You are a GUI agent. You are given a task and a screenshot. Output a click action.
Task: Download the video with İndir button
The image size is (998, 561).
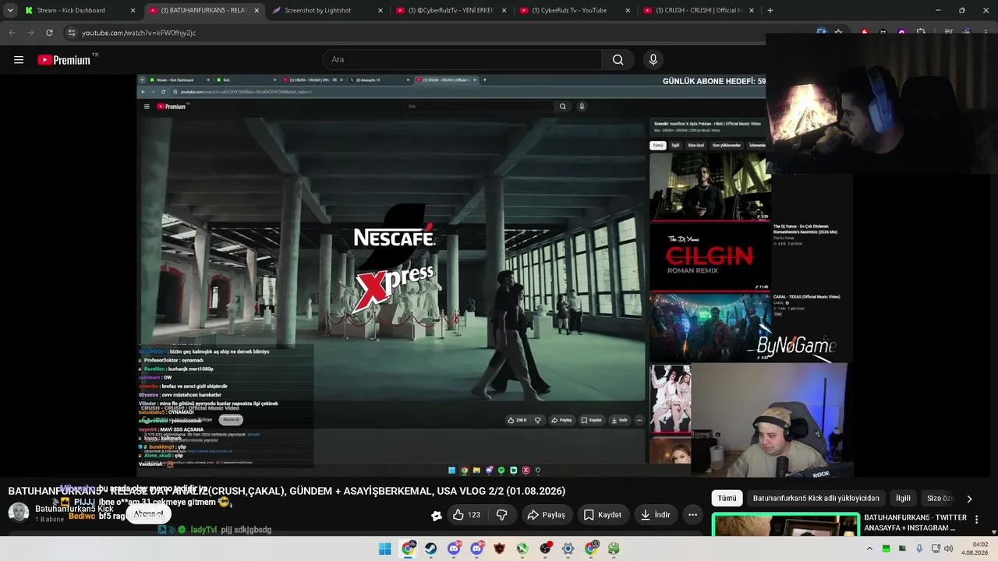[654, 515]
